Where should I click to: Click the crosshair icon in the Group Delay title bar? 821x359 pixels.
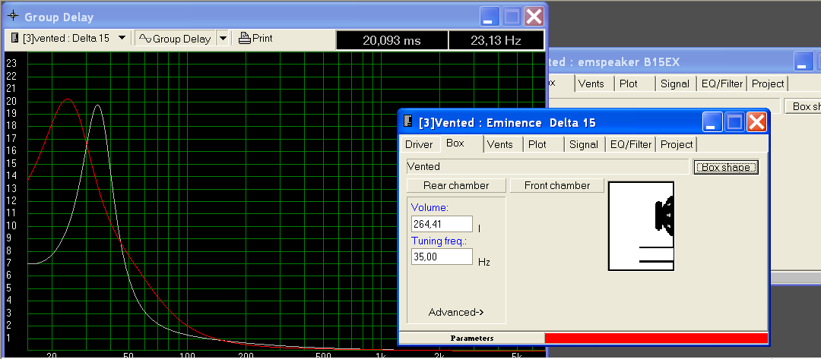(x=13, y=17)
